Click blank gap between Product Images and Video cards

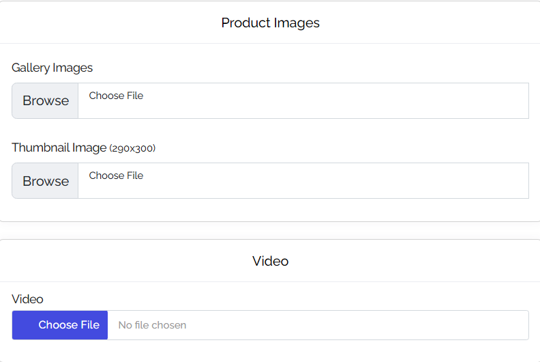click(270, 231)
